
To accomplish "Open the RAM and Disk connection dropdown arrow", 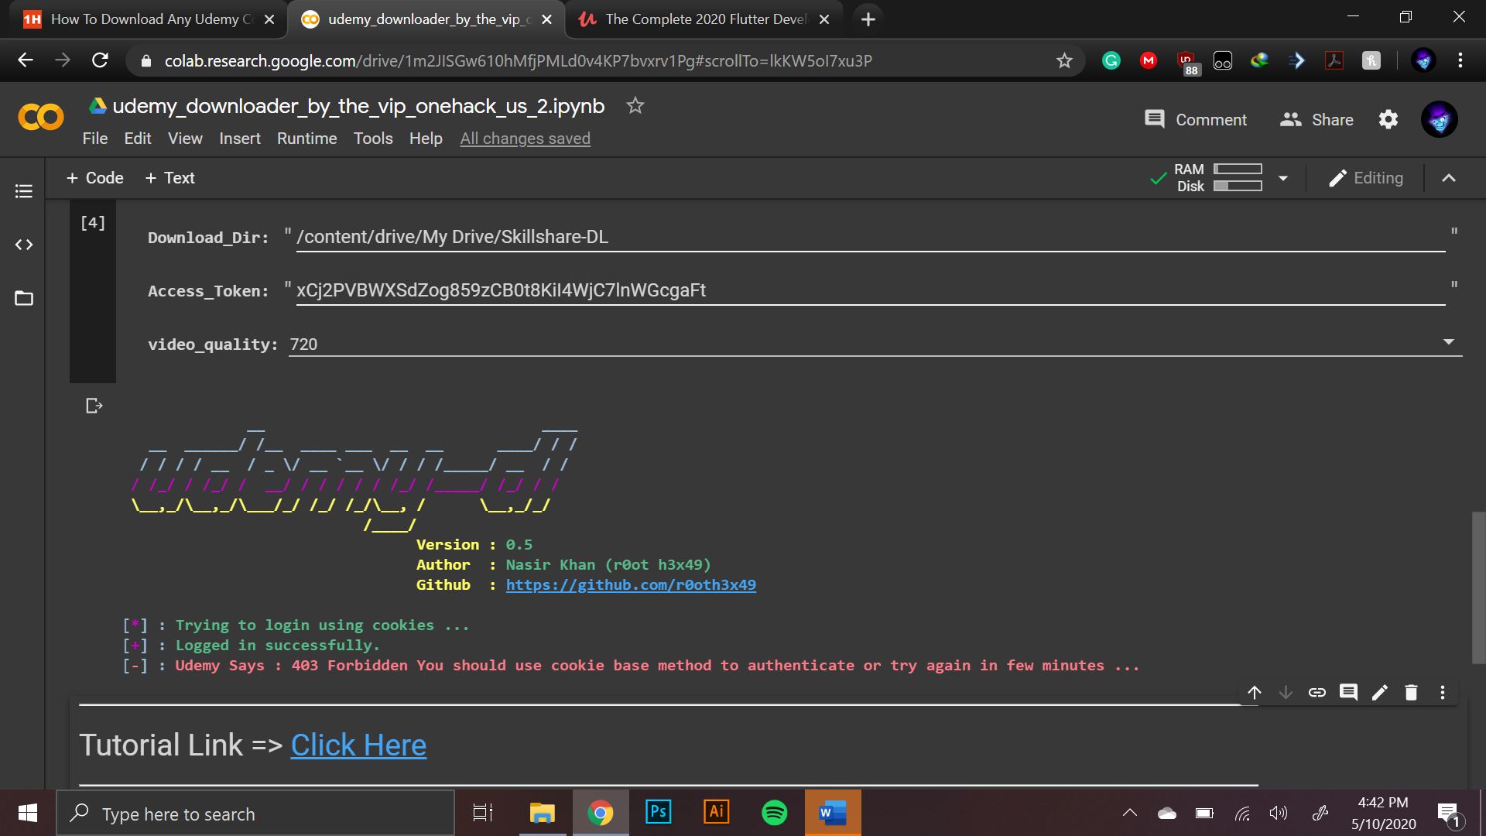I will 1283,178.
